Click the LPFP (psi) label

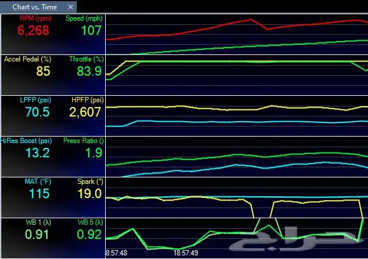tap(35, 100)
